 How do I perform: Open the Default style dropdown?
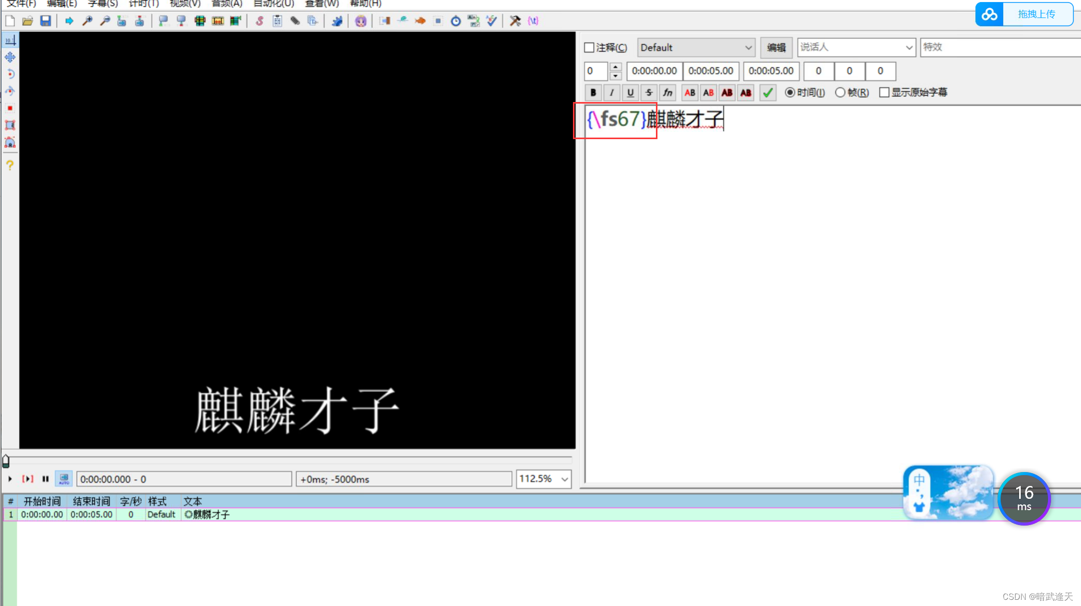pyautogui.click(x=749, y=47)
